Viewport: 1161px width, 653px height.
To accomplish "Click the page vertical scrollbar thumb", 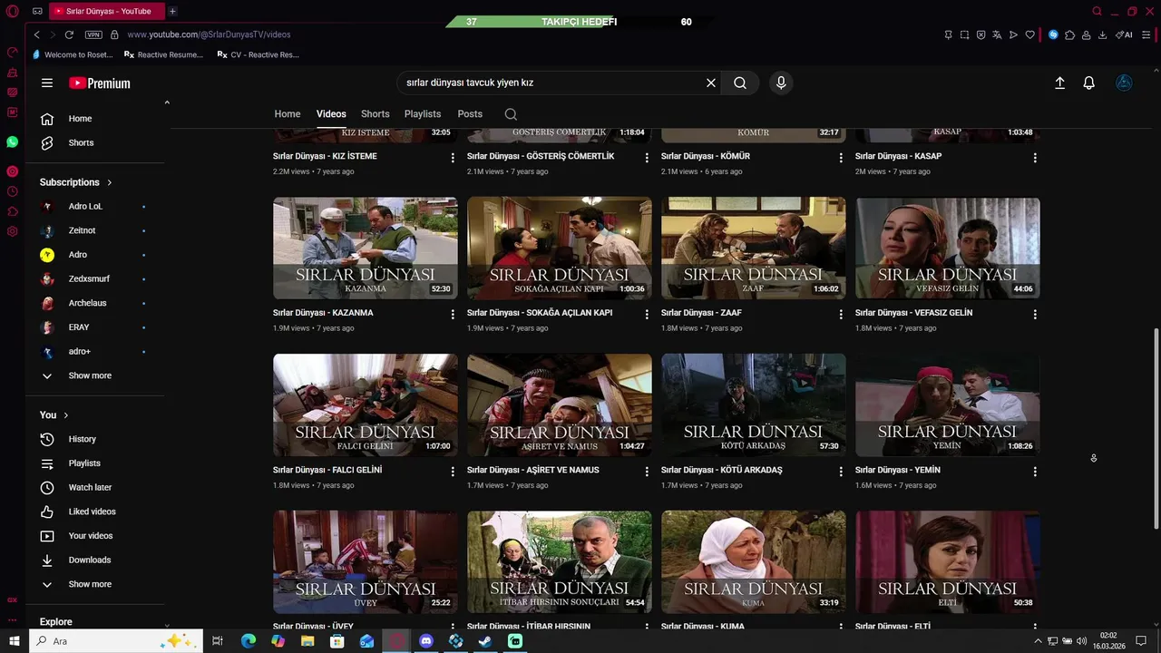I will coord(1156,428).
